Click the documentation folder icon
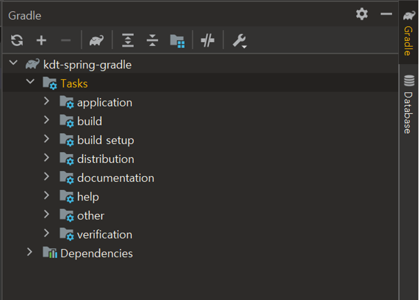 coord(67,178)
